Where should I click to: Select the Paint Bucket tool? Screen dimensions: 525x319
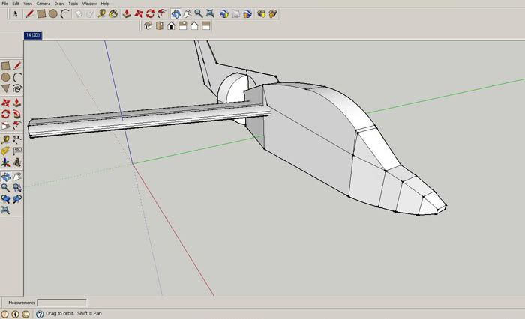[113, 14]
